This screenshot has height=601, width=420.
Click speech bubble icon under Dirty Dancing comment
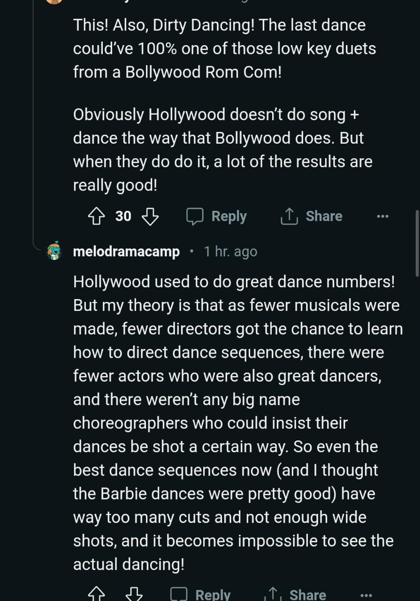point(194,216)
